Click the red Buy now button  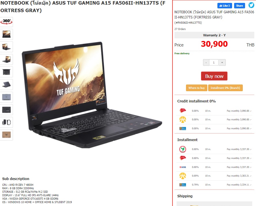(214, 76)
